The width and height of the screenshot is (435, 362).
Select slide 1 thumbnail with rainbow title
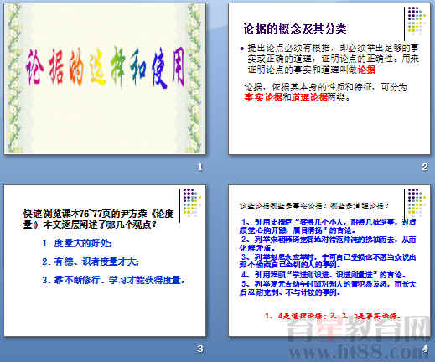[105, 78]
